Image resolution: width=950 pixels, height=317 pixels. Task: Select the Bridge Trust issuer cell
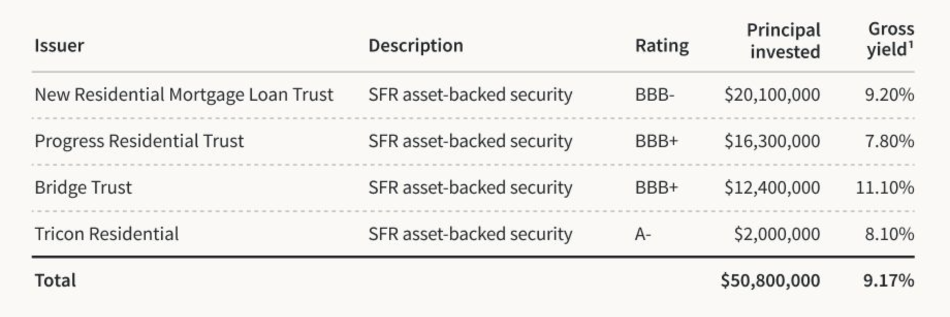point(83,187)
